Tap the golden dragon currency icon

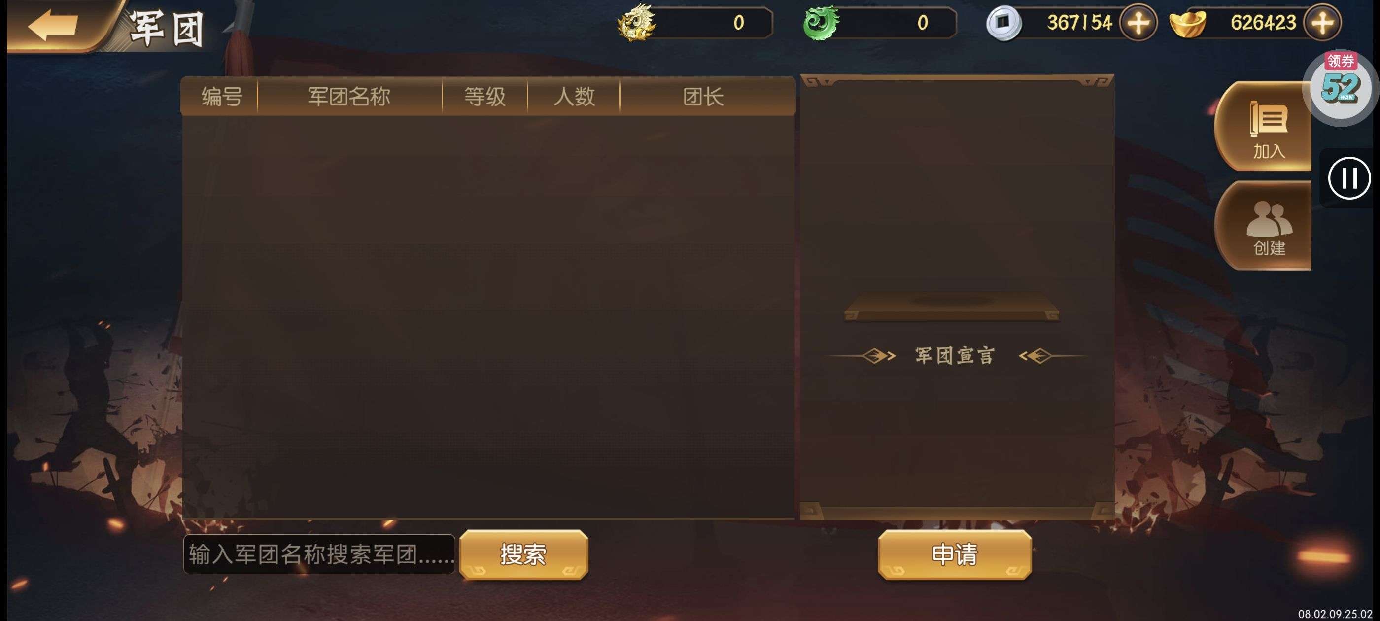[x=636, y=23]
